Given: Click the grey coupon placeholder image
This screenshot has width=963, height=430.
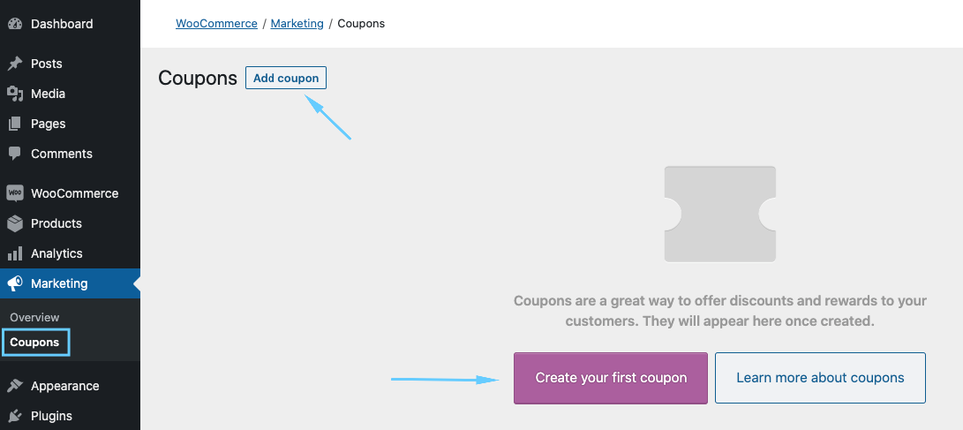Looking at the screenshot, I should point(719,214).
